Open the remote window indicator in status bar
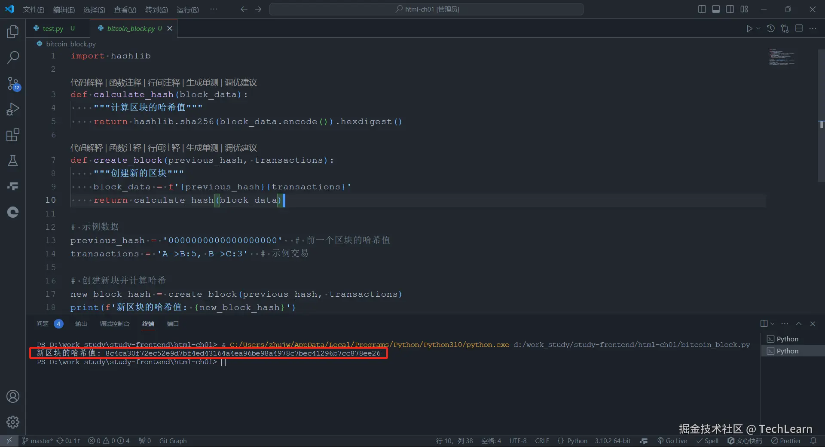 click(9, 441)
